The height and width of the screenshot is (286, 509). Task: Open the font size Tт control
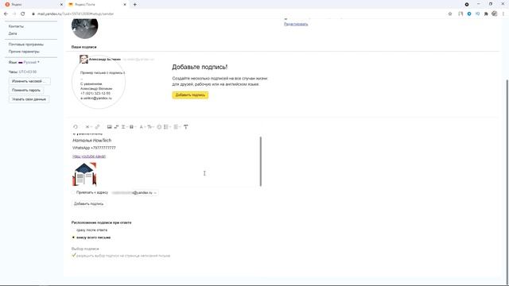click(x=150, y=127)
